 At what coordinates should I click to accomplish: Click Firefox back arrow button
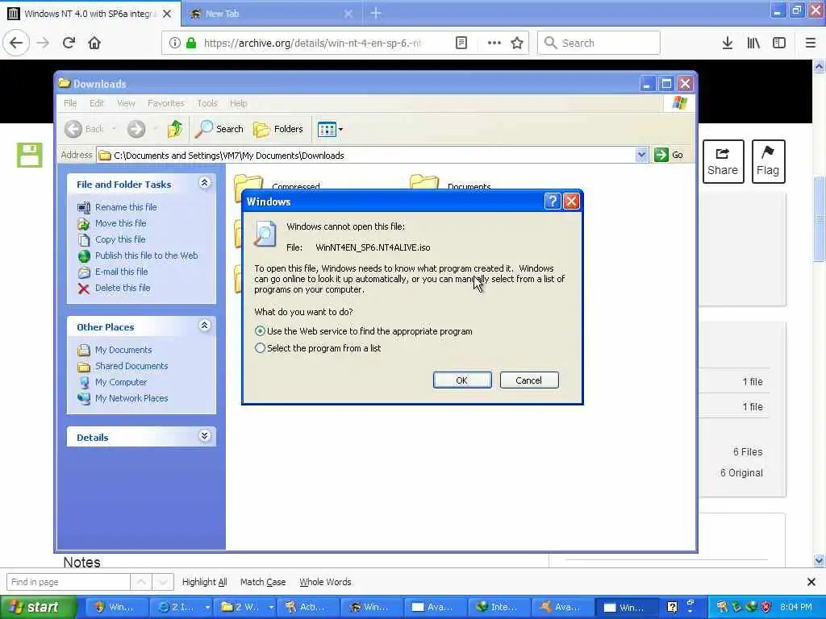16,43
